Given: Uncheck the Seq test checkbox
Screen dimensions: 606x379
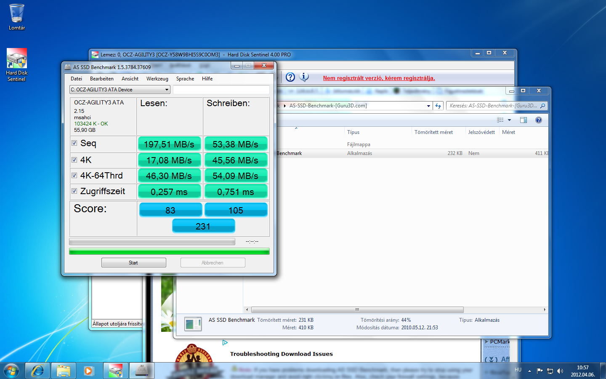Looking at the screenshot, I should (74, 143).
